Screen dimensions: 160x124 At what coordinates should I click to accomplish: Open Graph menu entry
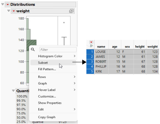[x=43, y=83]
